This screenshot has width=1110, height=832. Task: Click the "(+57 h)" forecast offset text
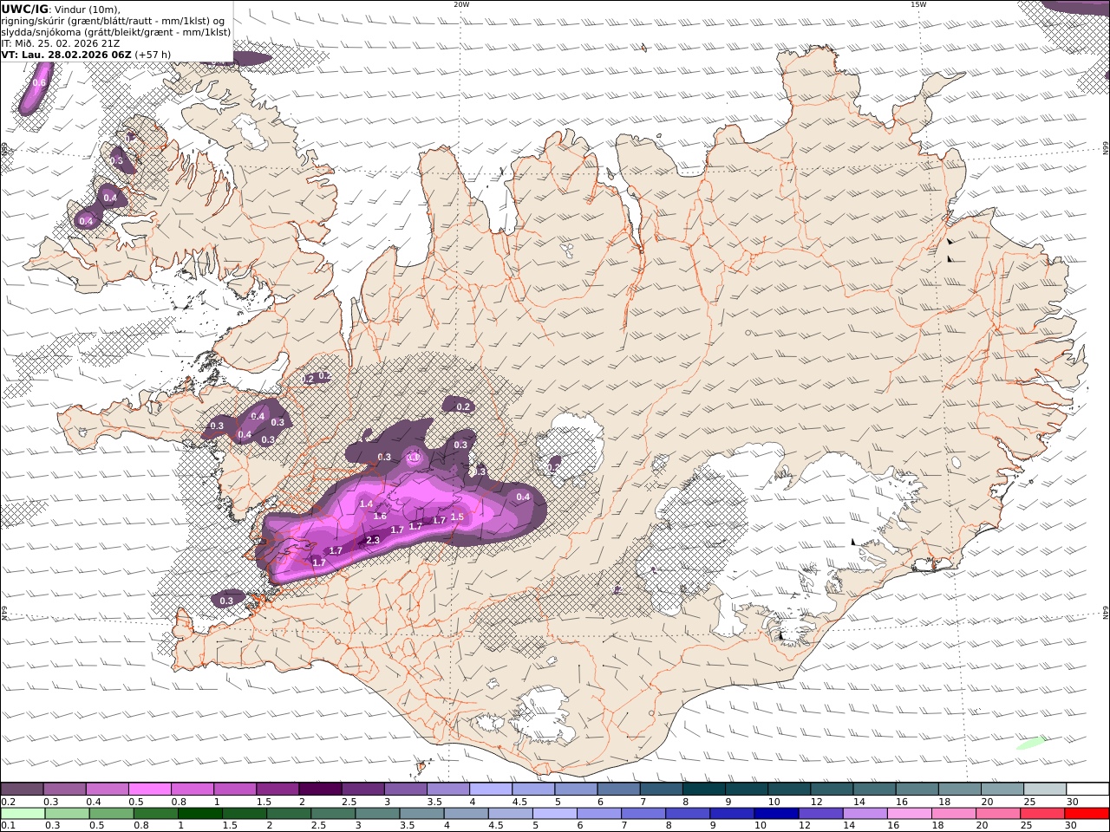(x=153, y=54)
